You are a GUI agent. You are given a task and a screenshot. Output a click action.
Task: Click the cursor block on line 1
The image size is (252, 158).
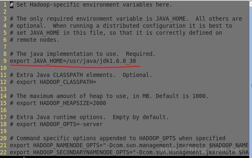coord(12,5)
